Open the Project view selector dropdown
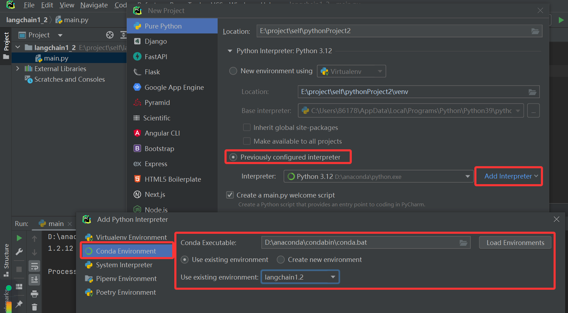This screenshot has height=313, width=568. (60, 35)
